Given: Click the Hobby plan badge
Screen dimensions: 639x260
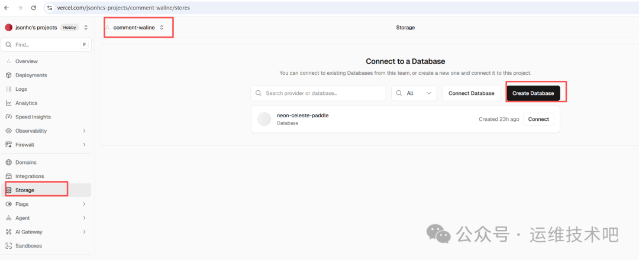Looking at the screenshot, I should pyautogui.click(x=69, y=28).
